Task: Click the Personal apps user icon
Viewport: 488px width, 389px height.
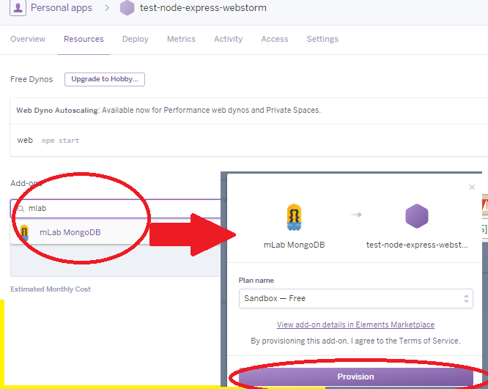Action: [18, 8]
